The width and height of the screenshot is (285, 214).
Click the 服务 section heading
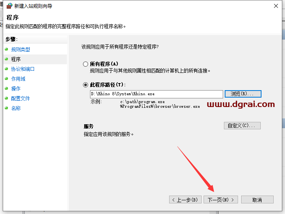[88, 126]
